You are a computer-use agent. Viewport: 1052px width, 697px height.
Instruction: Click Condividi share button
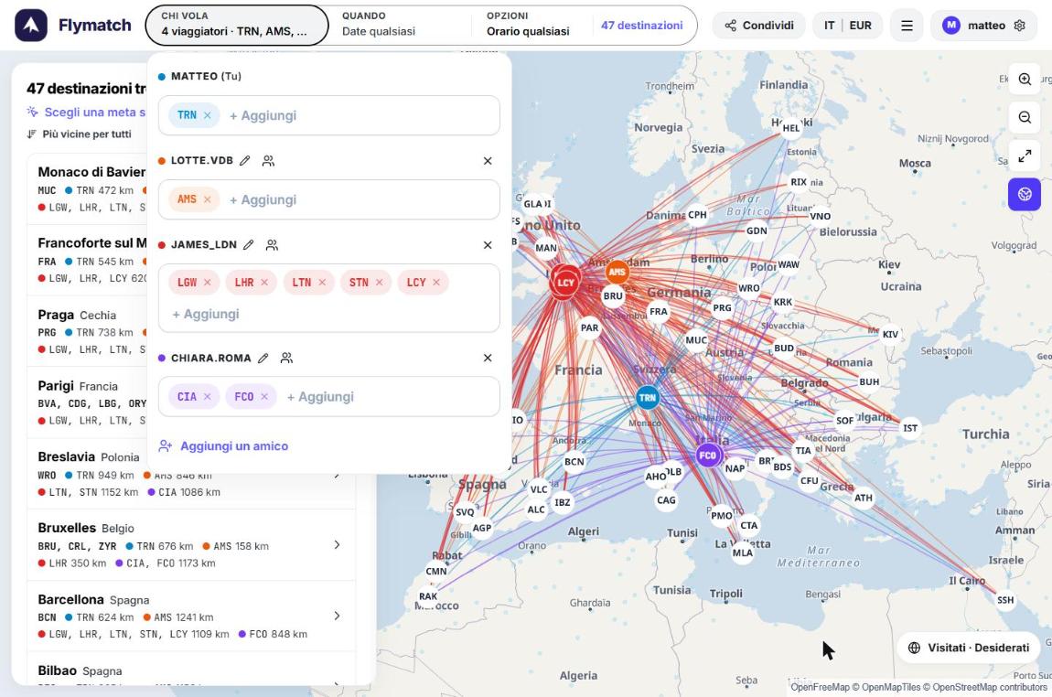pos(758,26)
